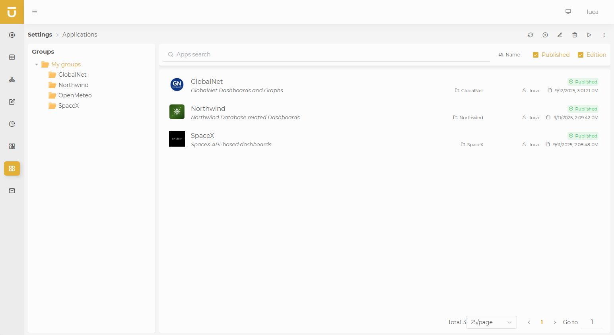This screenshot has height=335, width=614.
Task: Open the 25/page size dropdown
Action: point(491,322)
